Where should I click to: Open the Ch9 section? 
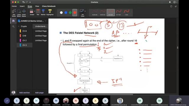pyautogui.click(x=25, y=36)
